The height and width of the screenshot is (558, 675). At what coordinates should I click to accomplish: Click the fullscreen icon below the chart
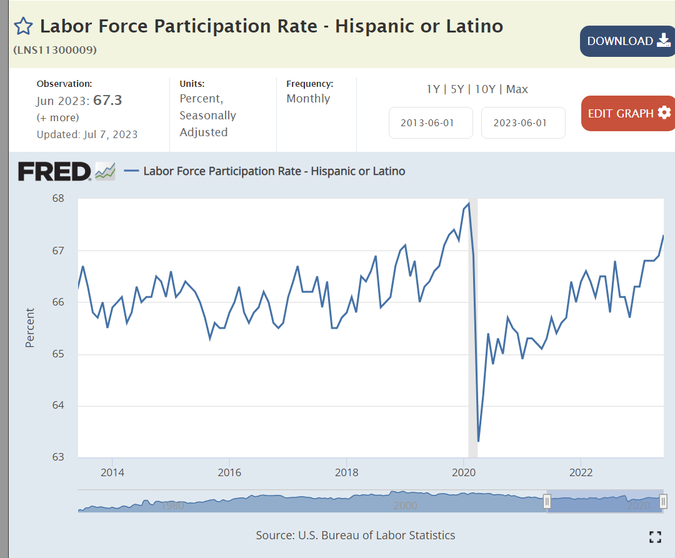coord(655,537)
